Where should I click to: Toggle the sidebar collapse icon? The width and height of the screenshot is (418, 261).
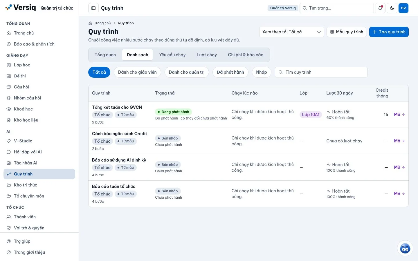point(93,8)
